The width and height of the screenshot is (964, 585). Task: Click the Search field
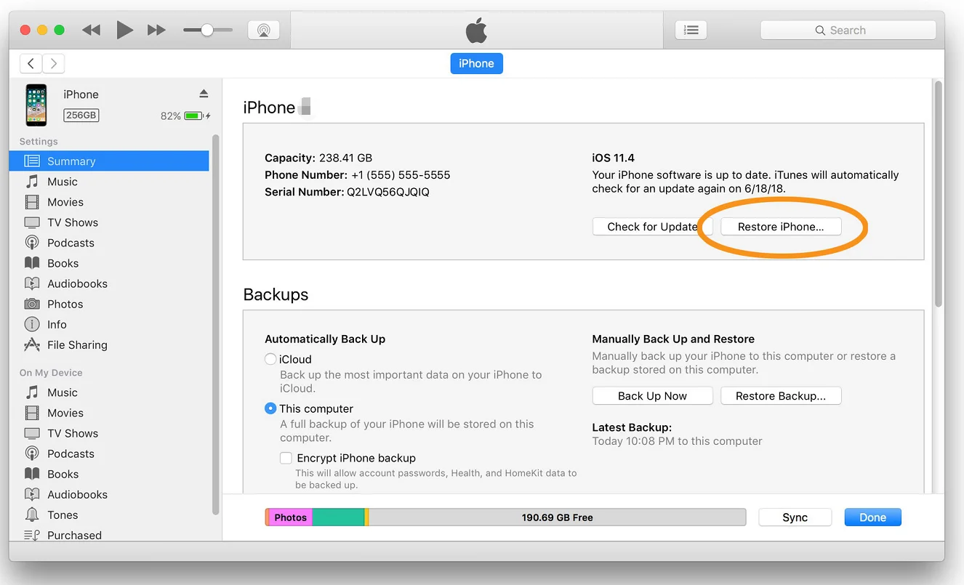tap(848, 30)
